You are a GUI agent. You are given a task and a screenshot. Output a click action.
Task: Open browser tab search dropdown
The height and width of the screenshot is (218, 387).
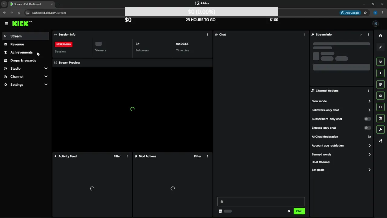click(4, 4)
